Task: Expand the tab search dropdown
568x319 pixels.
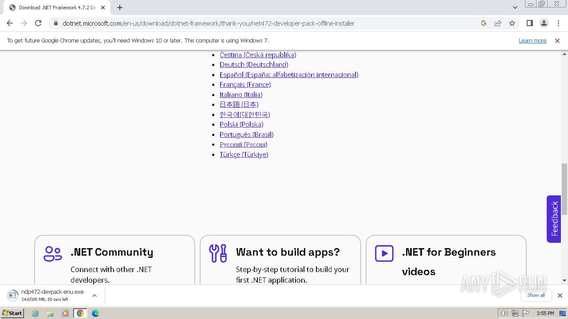Action: [x=515, y=8]
